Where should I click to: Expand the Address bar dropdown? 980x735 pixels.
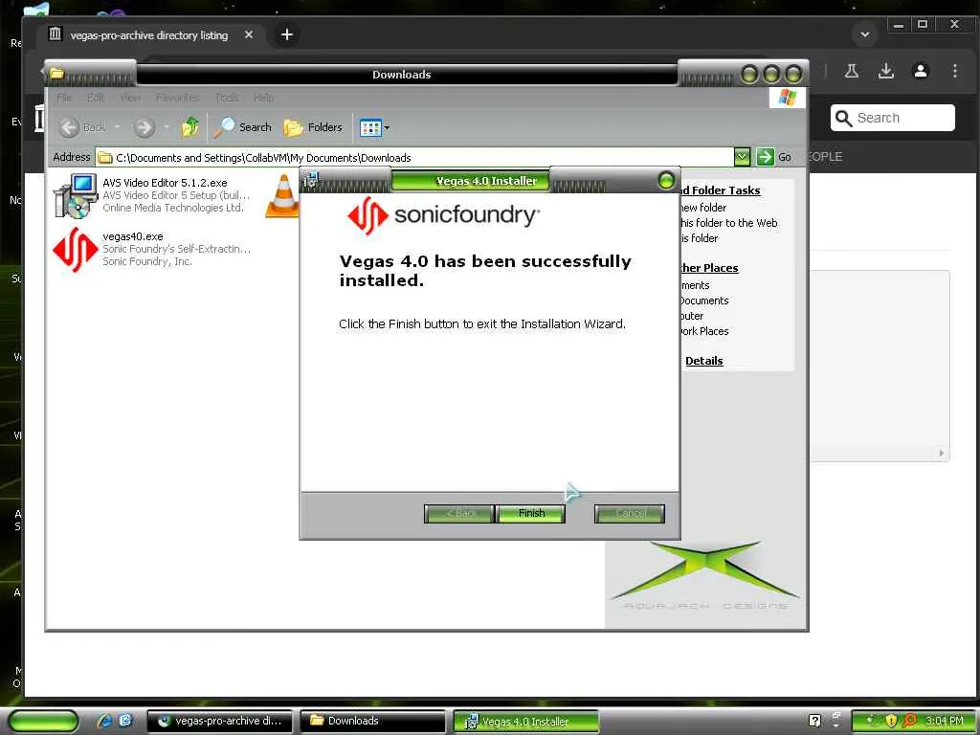click(742, 157)
